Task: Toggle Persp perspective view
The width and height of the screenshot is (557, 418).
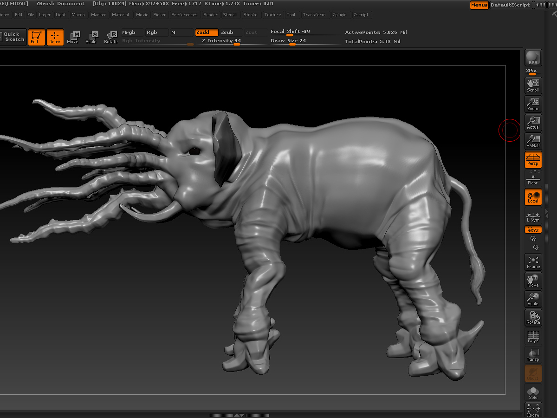Action: tap(533, 160)
